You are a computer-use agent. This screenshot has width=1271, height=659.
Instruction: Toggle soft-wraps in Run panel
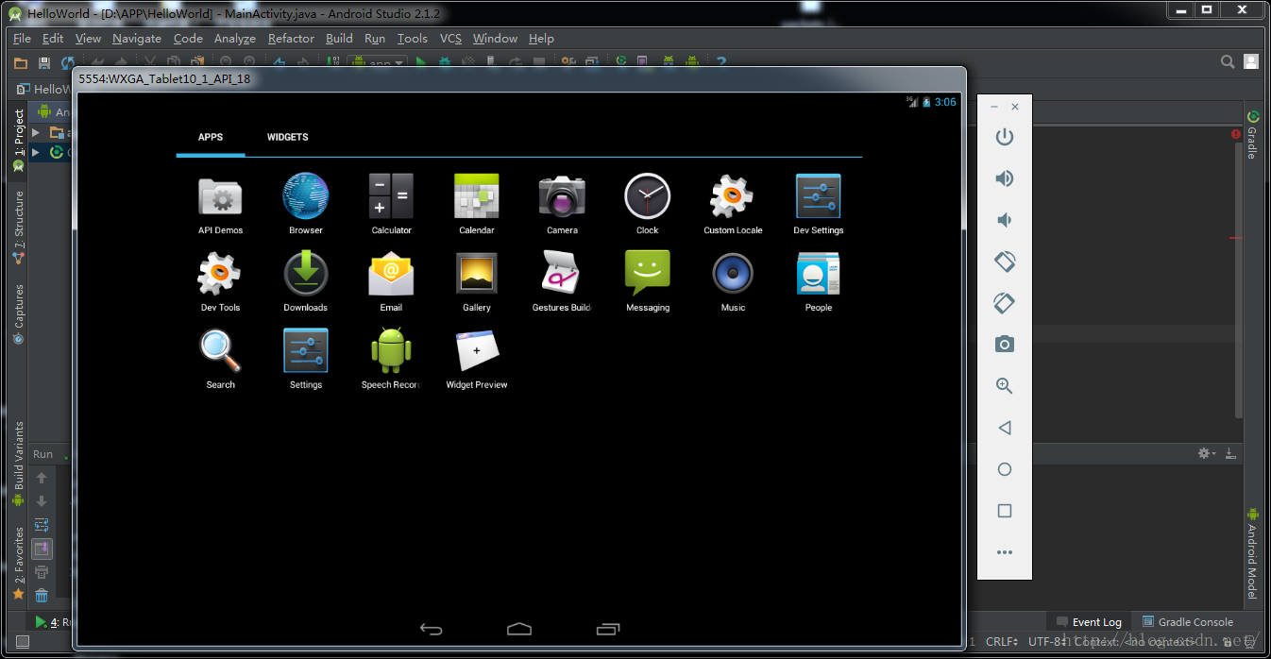click(x=42, y=525)
